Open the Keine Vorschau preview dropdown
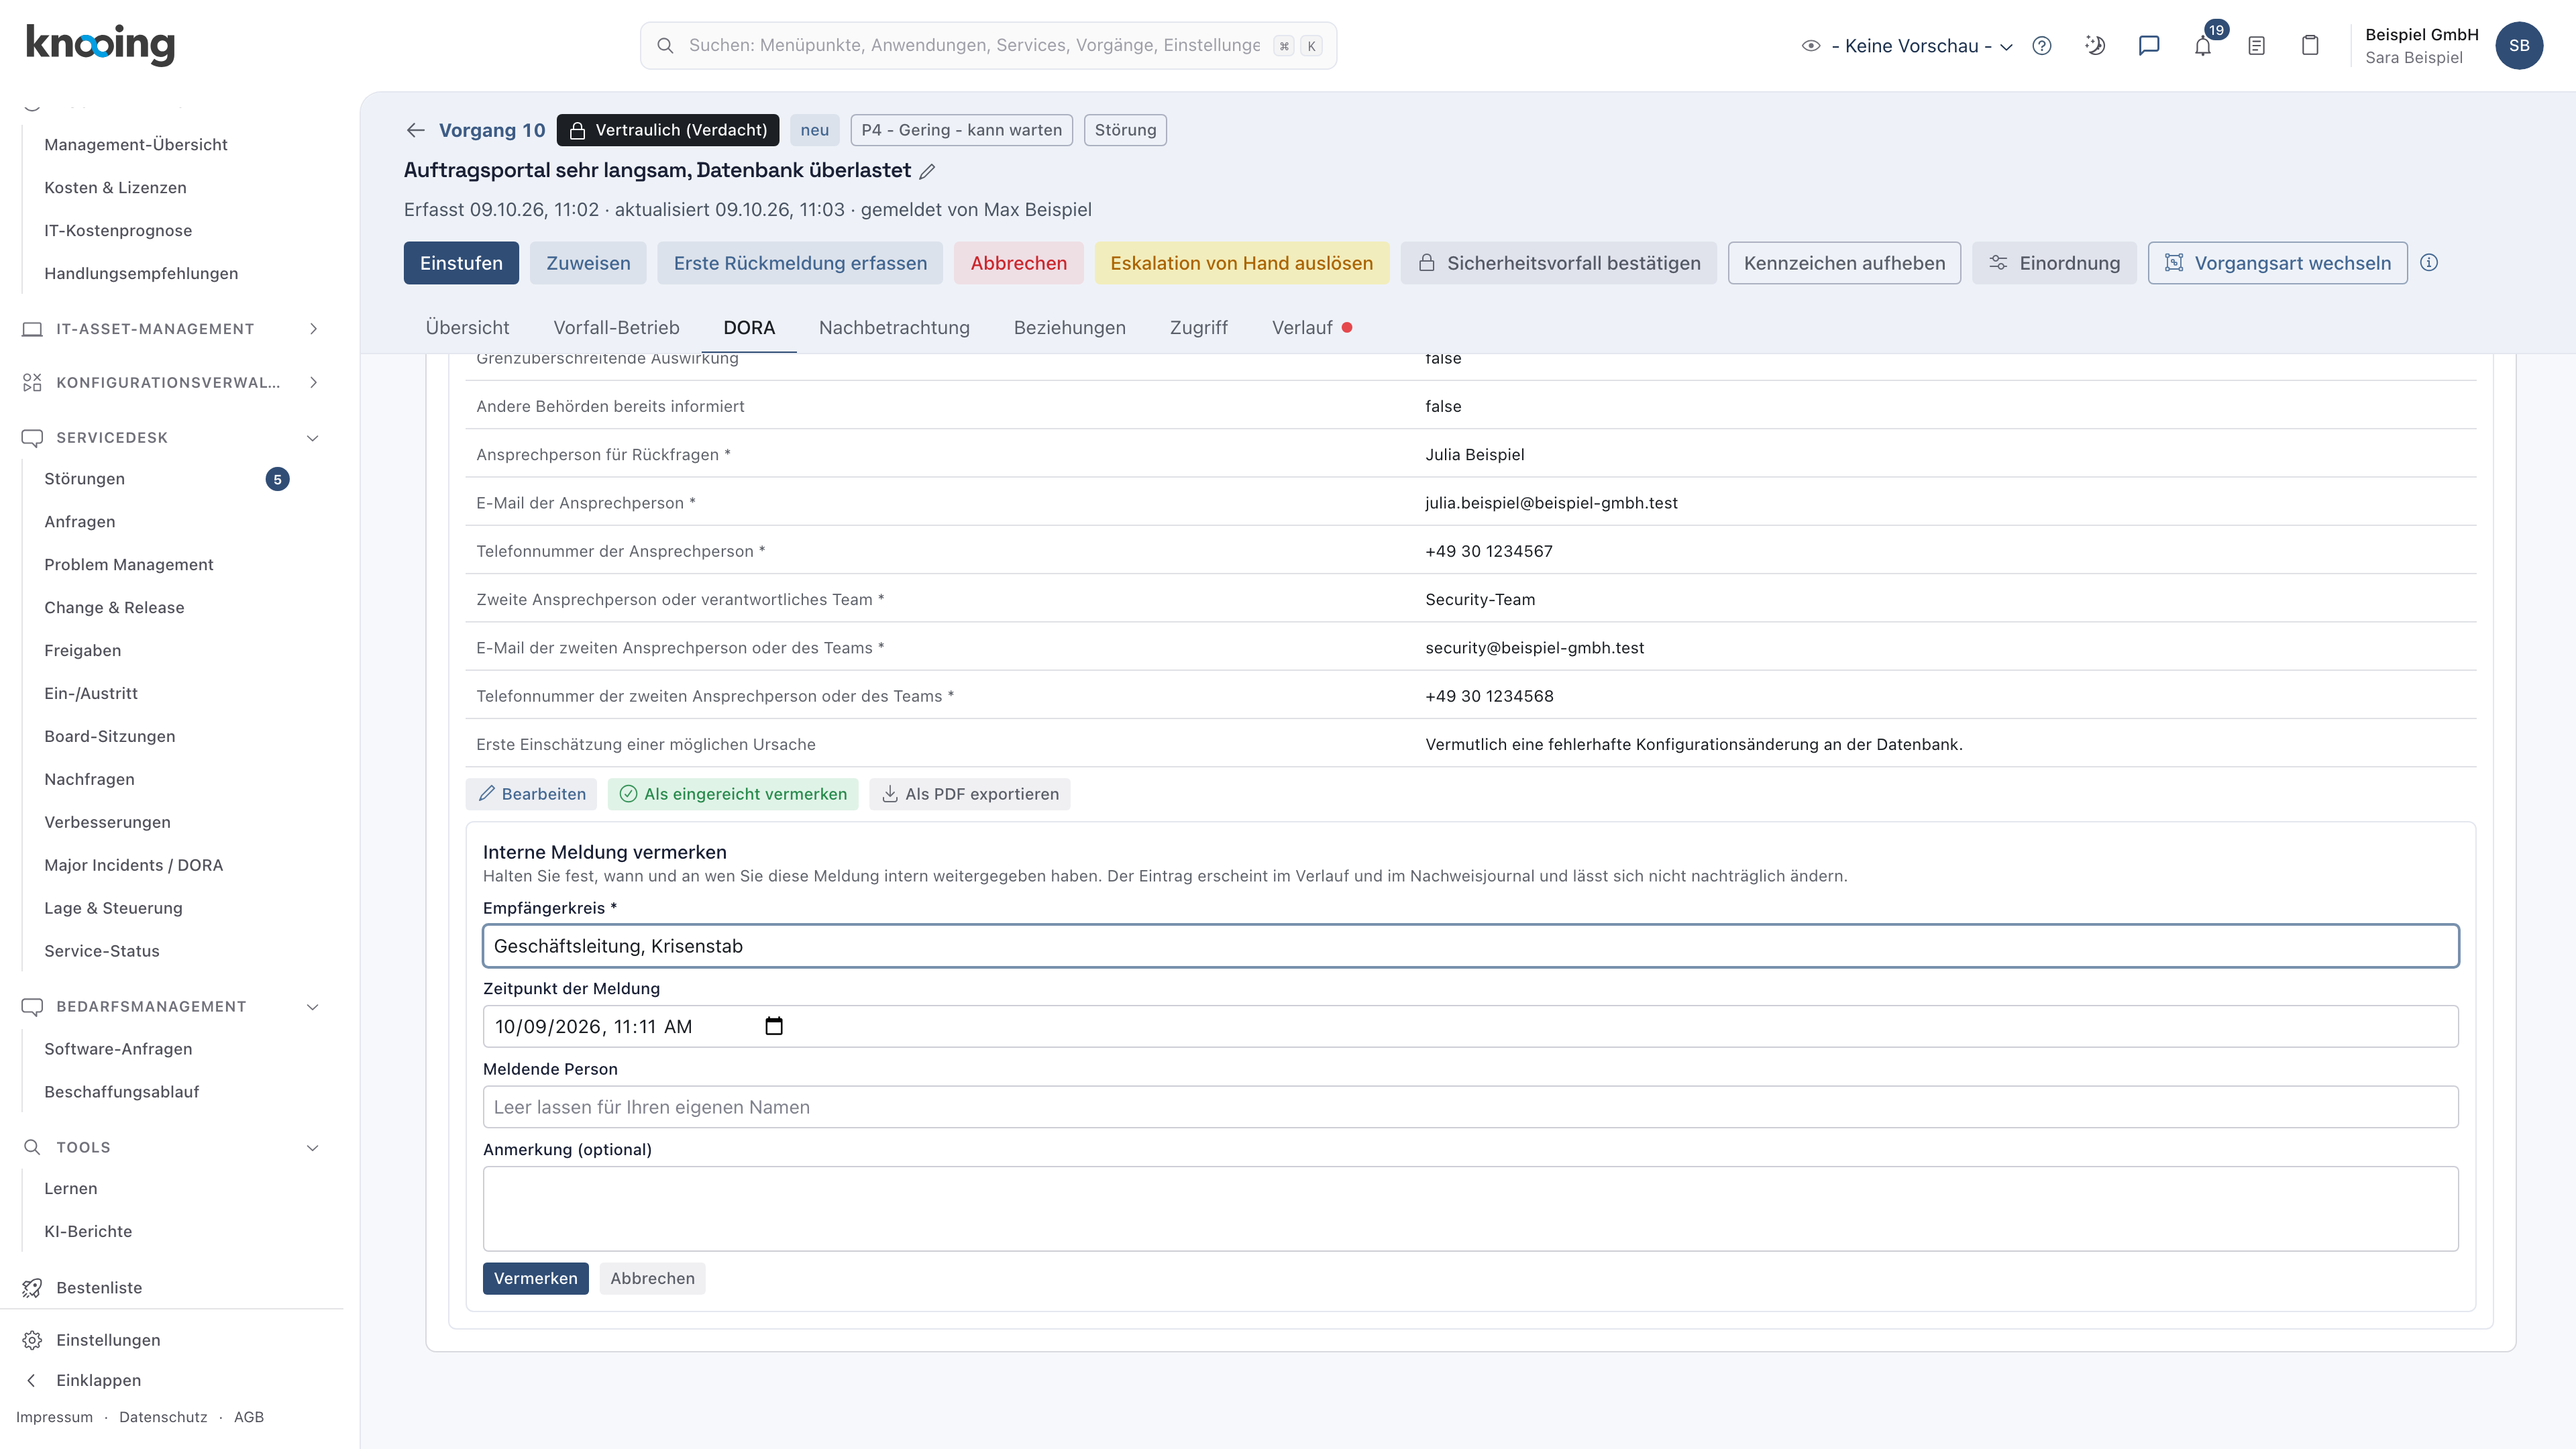The width and height of the screenshot is (2576, 1449). tap(1908, 46)
